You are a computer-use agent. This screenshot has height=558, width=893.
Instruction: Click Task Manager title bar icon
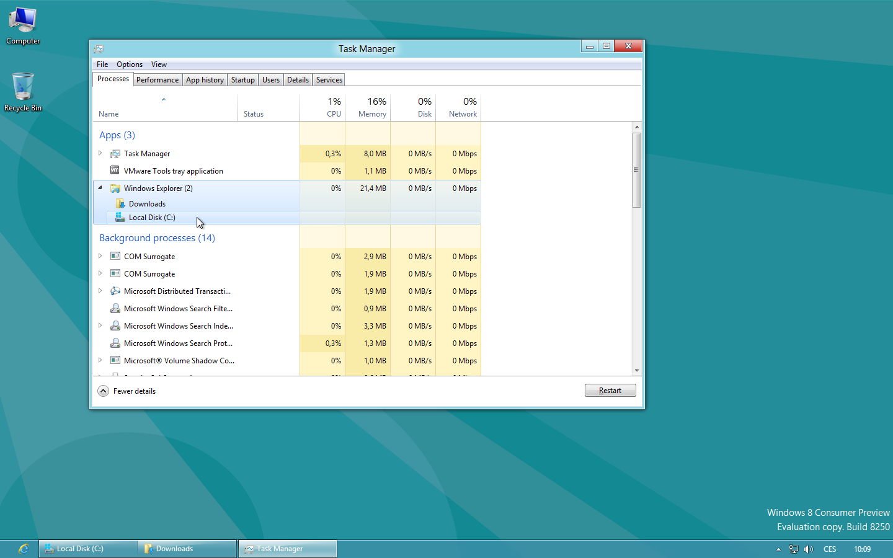(99, 49)
